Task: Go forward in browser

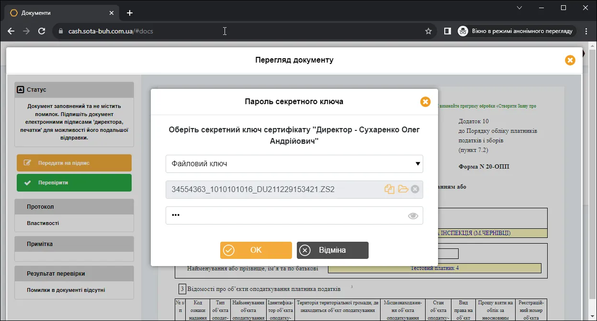Action: pyautogui.click(x=26, y=31)
